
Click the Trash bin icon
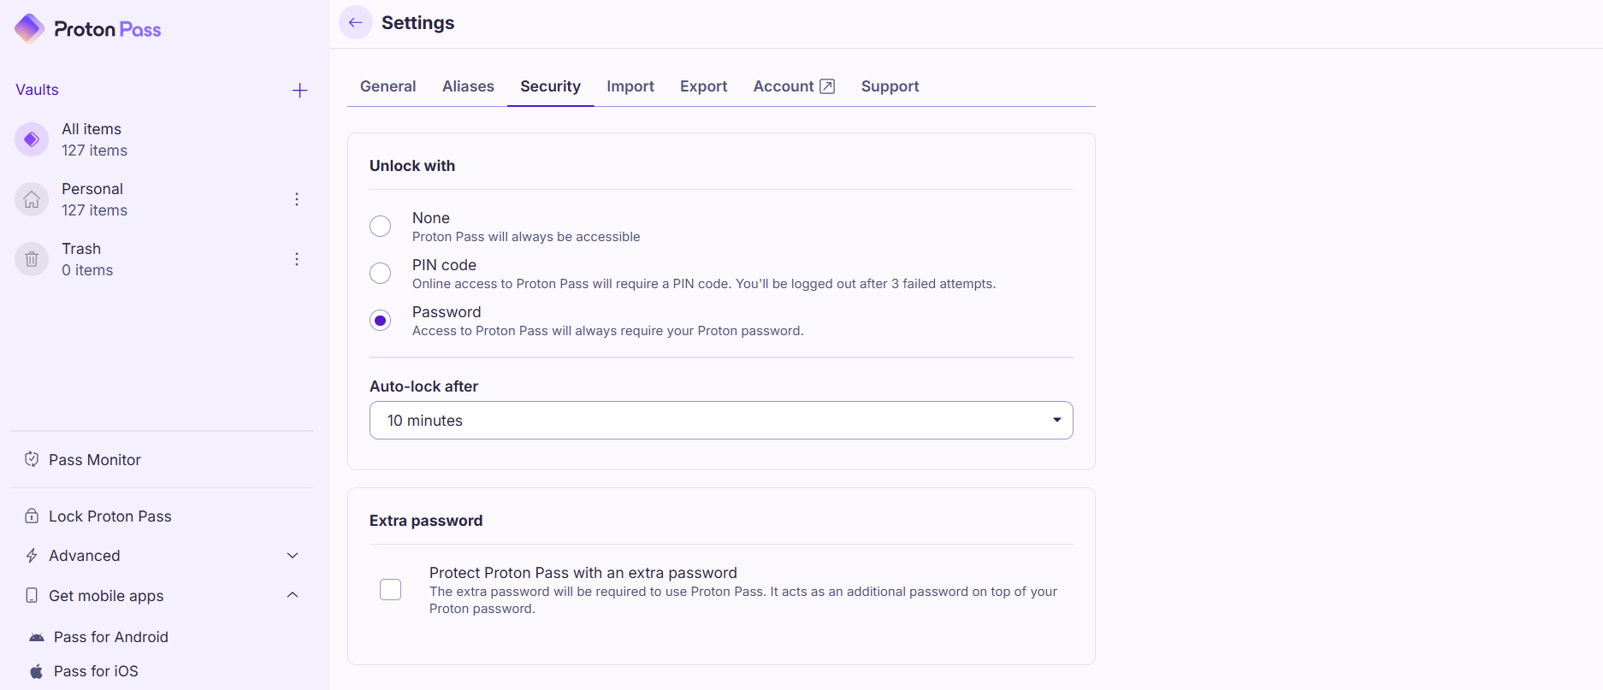[x=32, y=259]
